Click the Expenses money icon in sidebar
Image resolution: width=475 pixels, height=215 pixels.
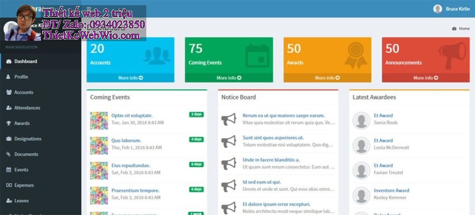click(x=9, y=185)
